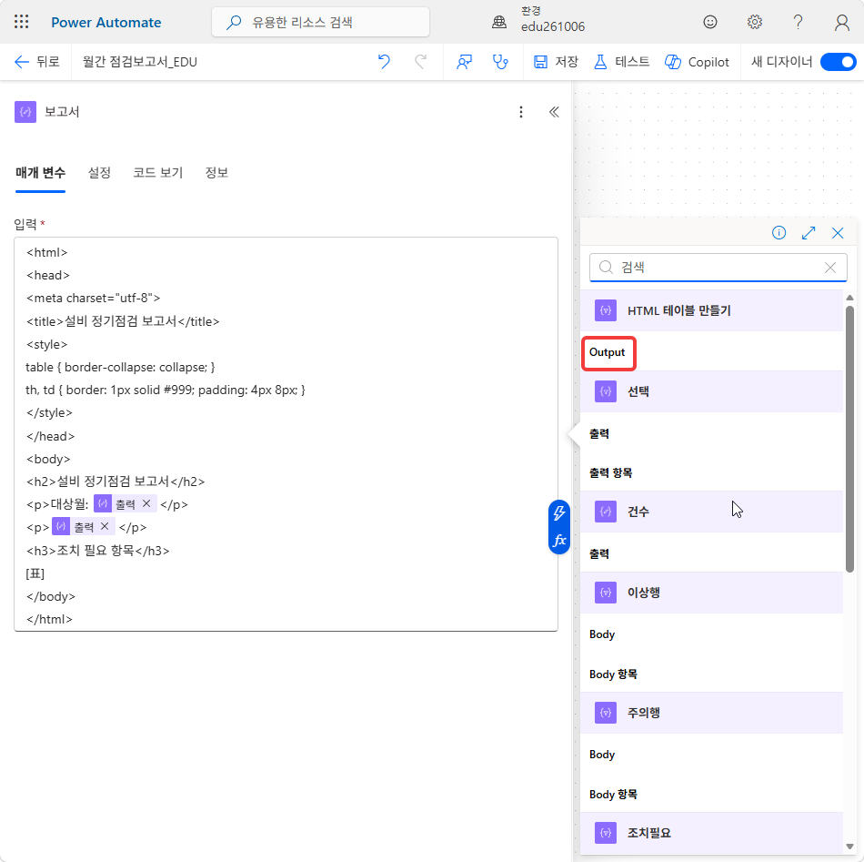
Task: Insert Body 항목 under the 이상행 section
Action: [x=613, y=674]
